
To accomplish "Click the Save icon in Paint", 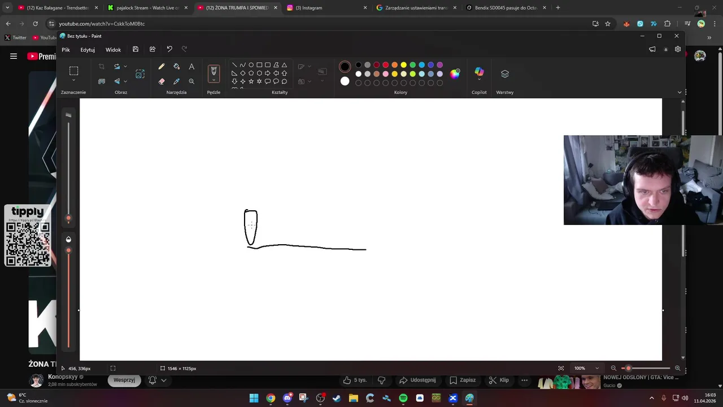I will [x=136, y=49].
